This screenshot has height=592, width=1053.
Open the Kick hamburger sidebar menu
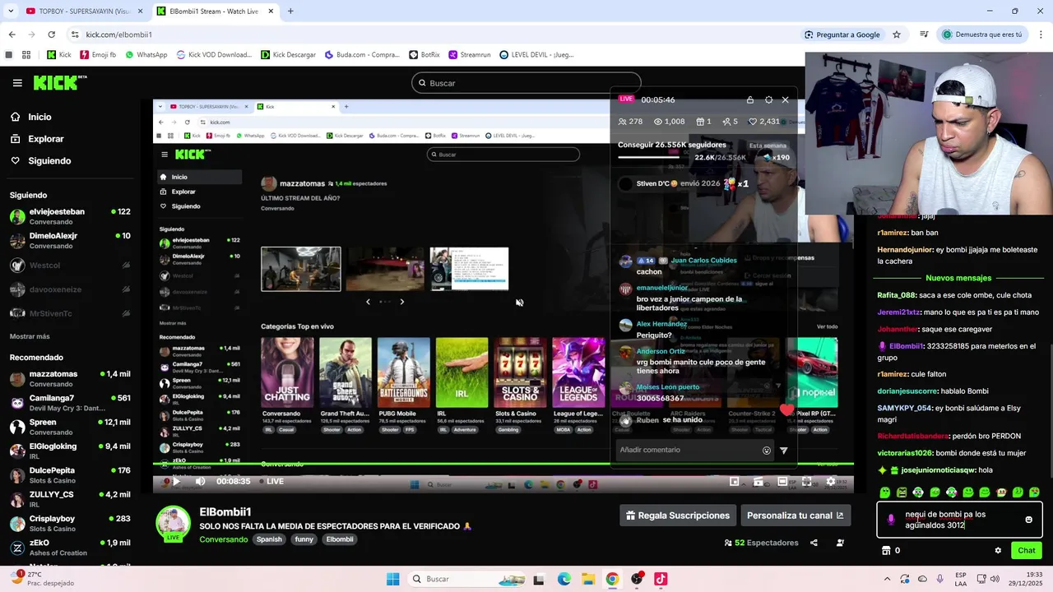coord(17,83)
